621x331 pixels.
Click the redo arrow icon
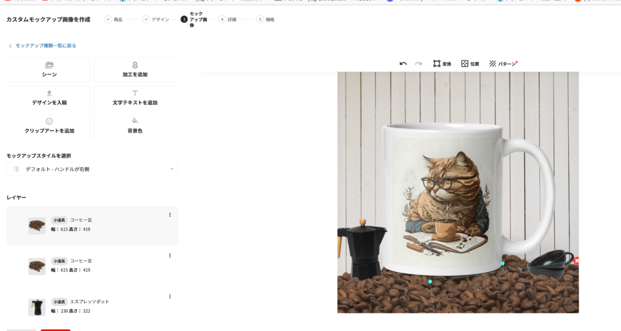[x=418, y=64]
